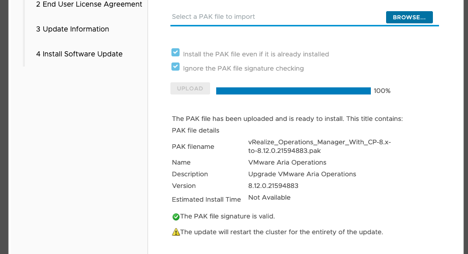
Task: Click the BROWSE button
Action: pos(409,17)
